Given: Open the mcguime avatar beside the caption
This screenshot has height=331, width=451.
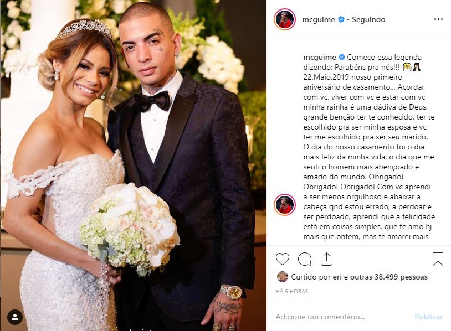Looking at the screenshot, I should [x=285, y=205].
